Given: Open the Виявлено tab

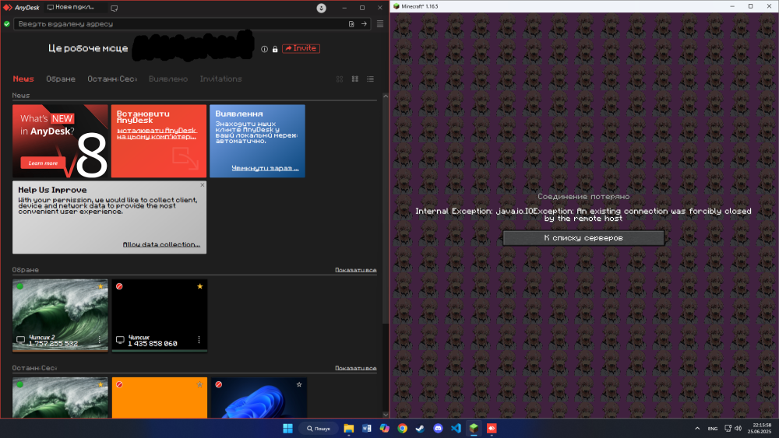Looking at the screenshot, I should (168, 79).
